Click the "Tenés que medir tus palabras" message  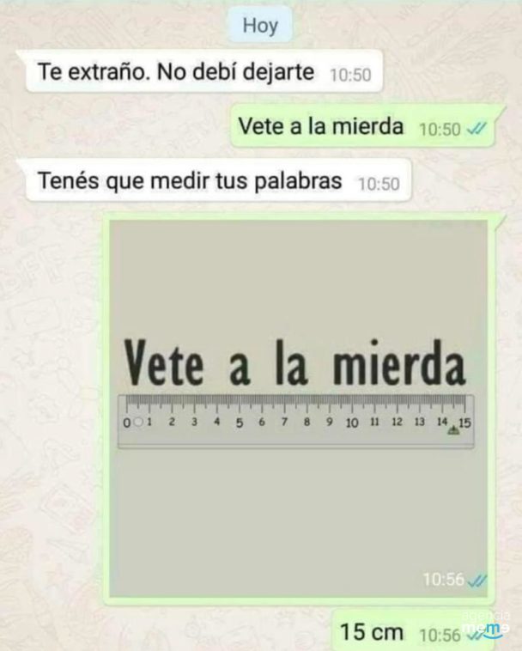pyautogui.click(x=214, y=180)
